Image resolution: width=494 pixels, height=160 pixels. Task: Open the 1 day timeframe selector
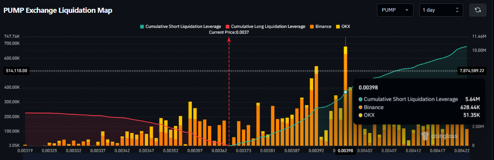441,10
